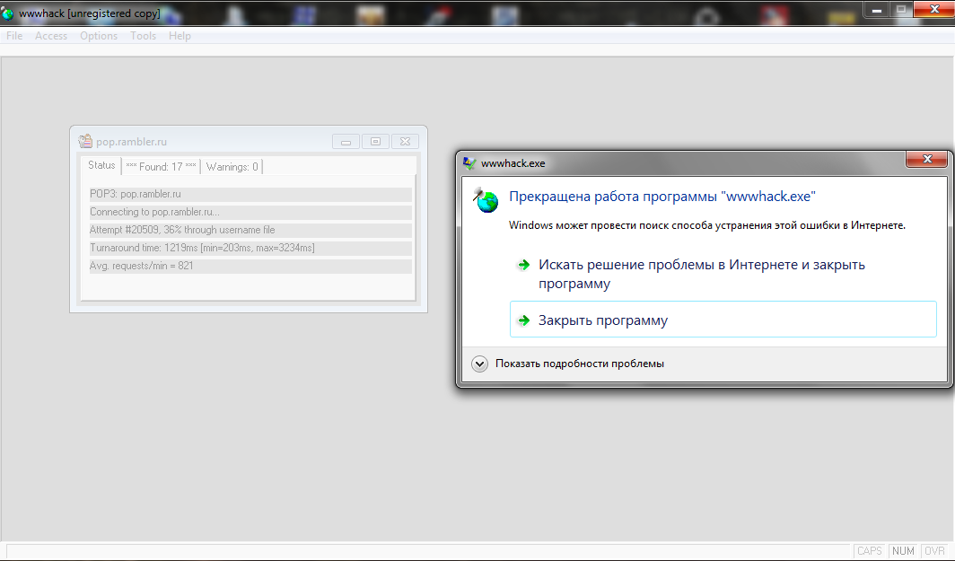Click the Показать подробности проблемы label
The image size is (955, 561).
(579, 364)
